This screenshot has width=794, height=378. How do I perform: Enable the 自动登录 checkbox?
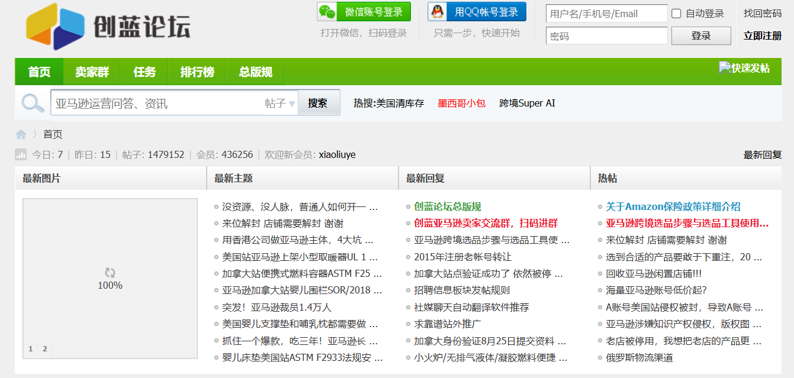[x=676, y=13]
